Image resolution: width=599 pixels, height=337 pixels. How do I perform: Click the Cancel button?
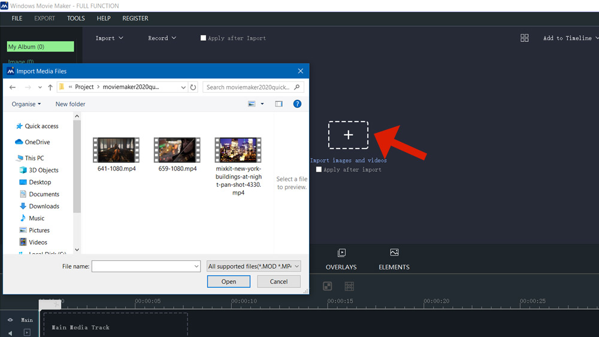pos(279,282)
